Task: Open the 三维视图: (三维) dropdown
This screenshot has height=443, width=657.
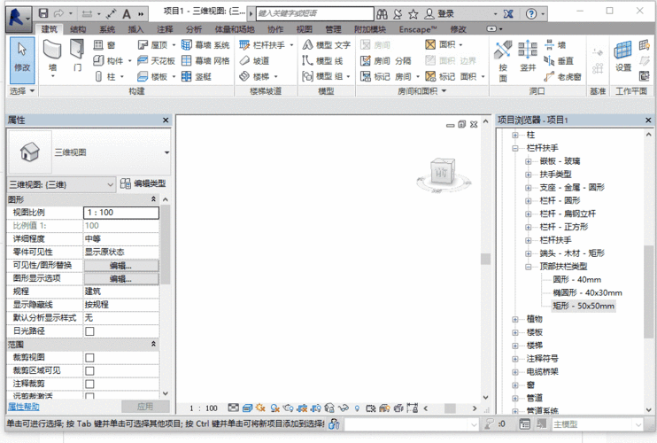Action: coord(61,184)
